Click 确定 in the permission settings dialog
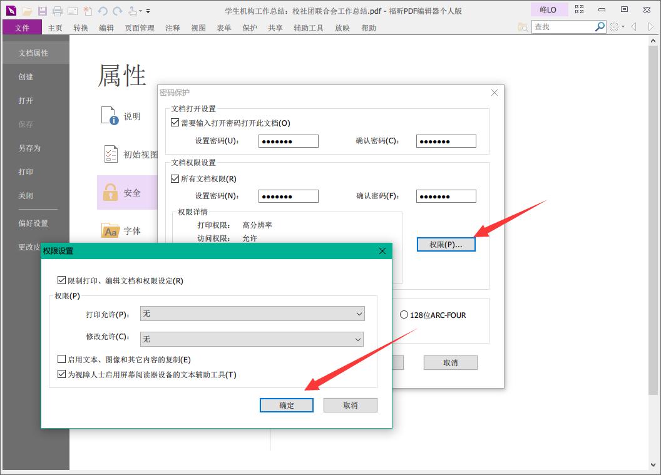 pyautogui.click(x=286, y=405)
